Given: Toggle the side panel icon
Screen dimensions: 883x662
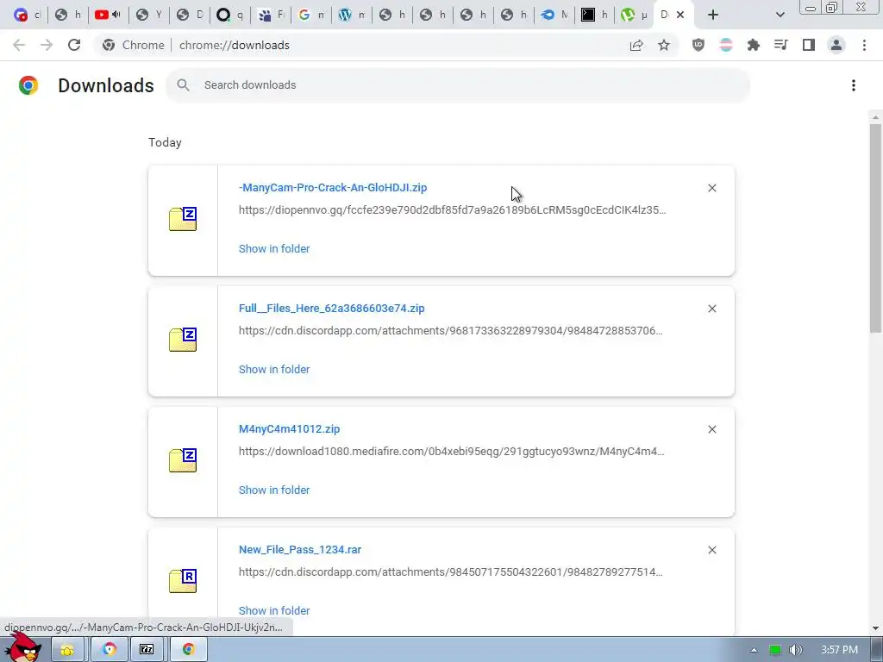Looking at the screenshot, I should [809, 45].
